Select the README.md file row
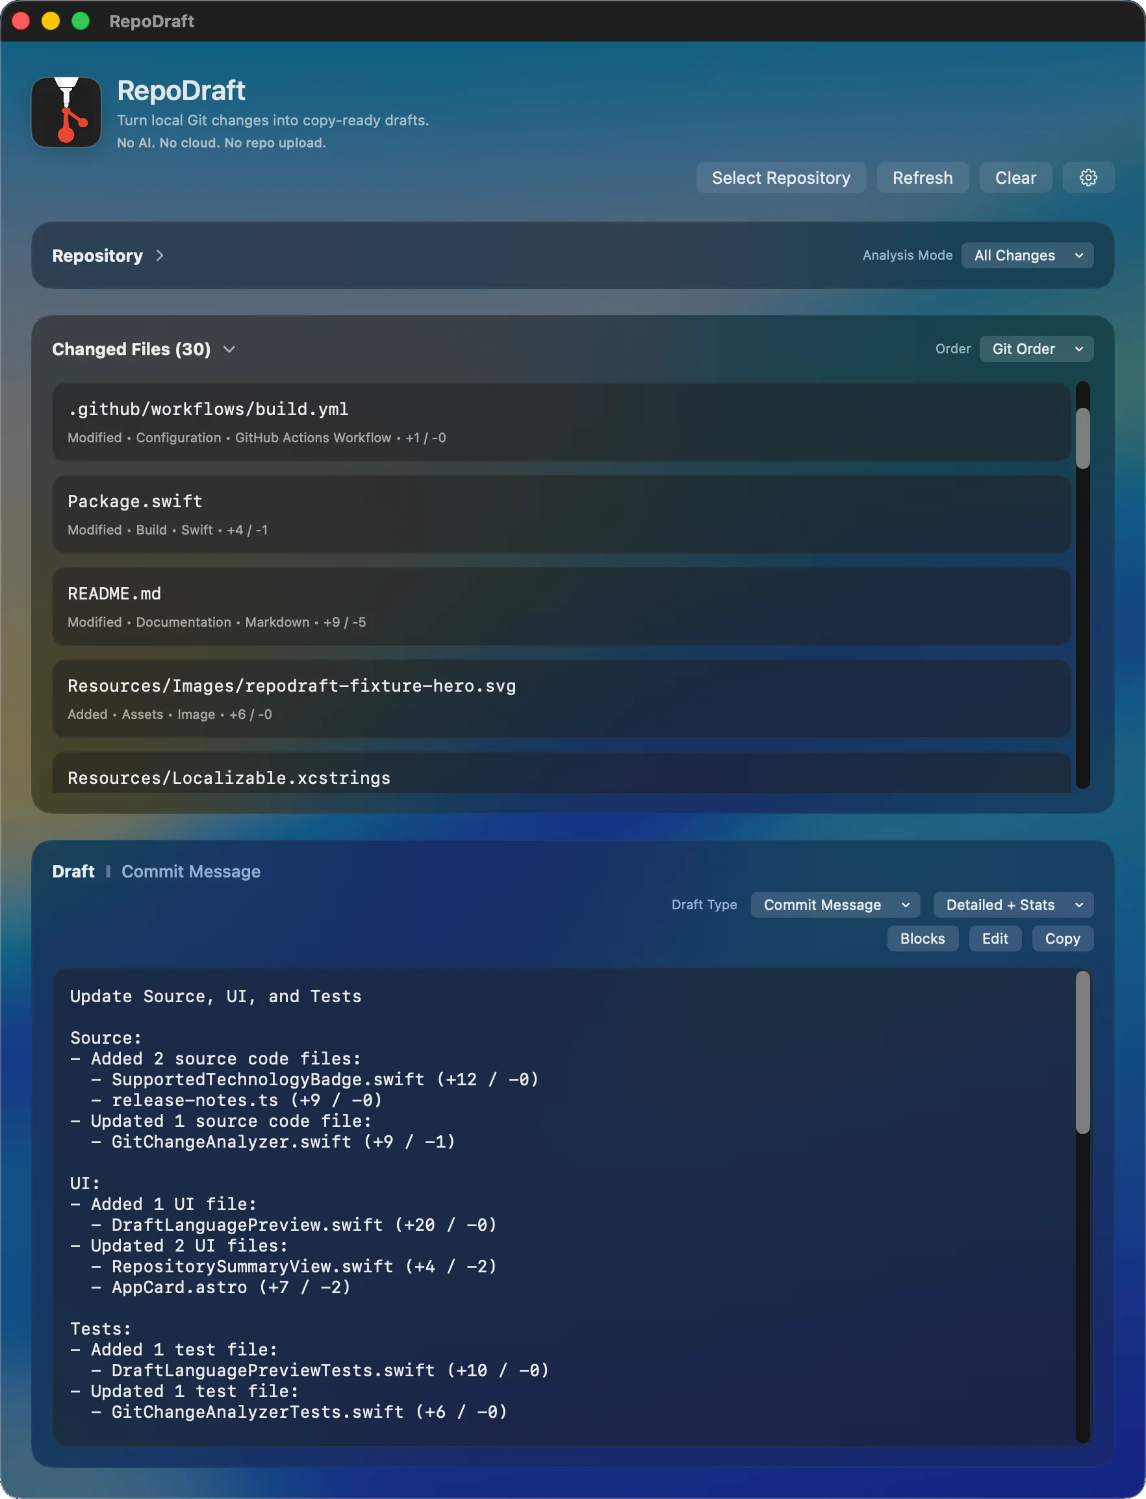Screen dimensions: 1146x1499 pyautogui.click(x=561, y=606)
